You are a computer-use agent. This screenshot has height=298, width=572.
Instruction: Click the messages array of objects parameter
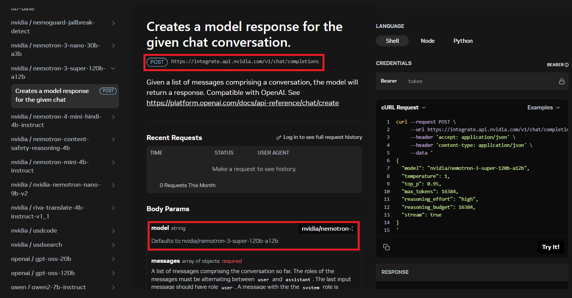197,261
